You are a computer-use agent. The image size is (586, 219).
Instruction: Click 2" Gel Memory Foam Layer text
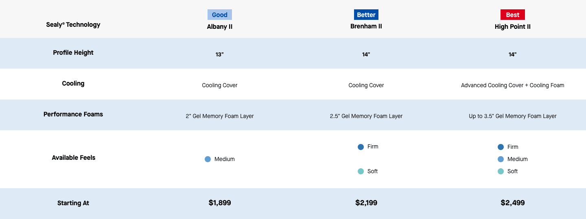[220, 116]
